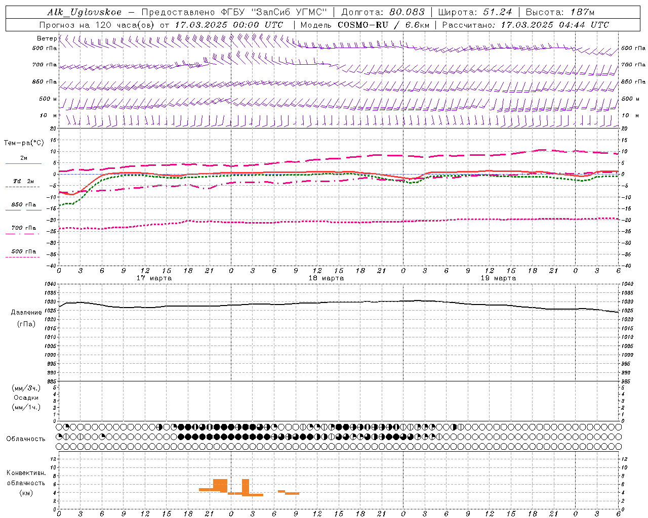Image resolution: width=648 pixels, height=518 pixels.
Task: Click the 'Облачность' cloud cover row label
Action: pos(26,439)
